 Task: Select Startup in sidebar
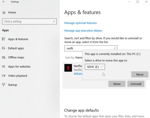[13, 85]
